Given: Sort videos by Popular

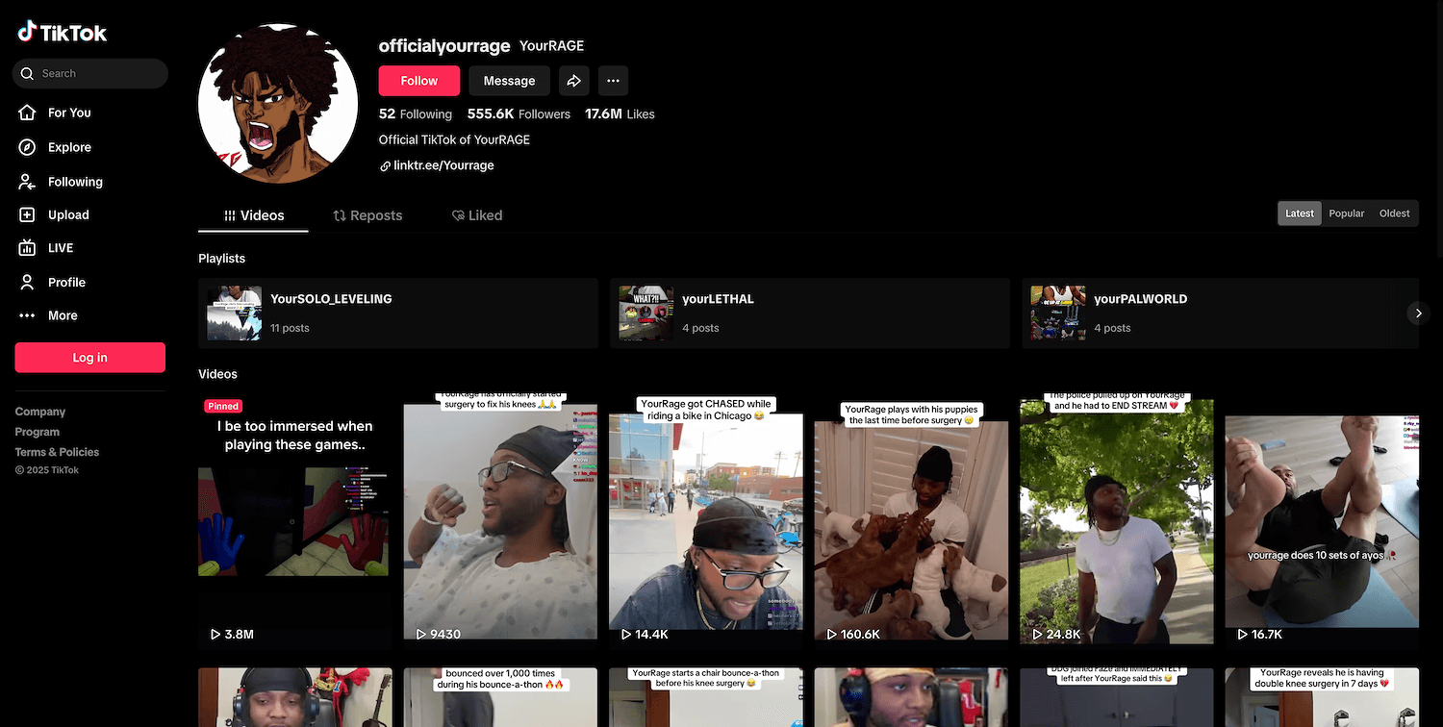Looking at the screenshot, I should click(1346, 213).
